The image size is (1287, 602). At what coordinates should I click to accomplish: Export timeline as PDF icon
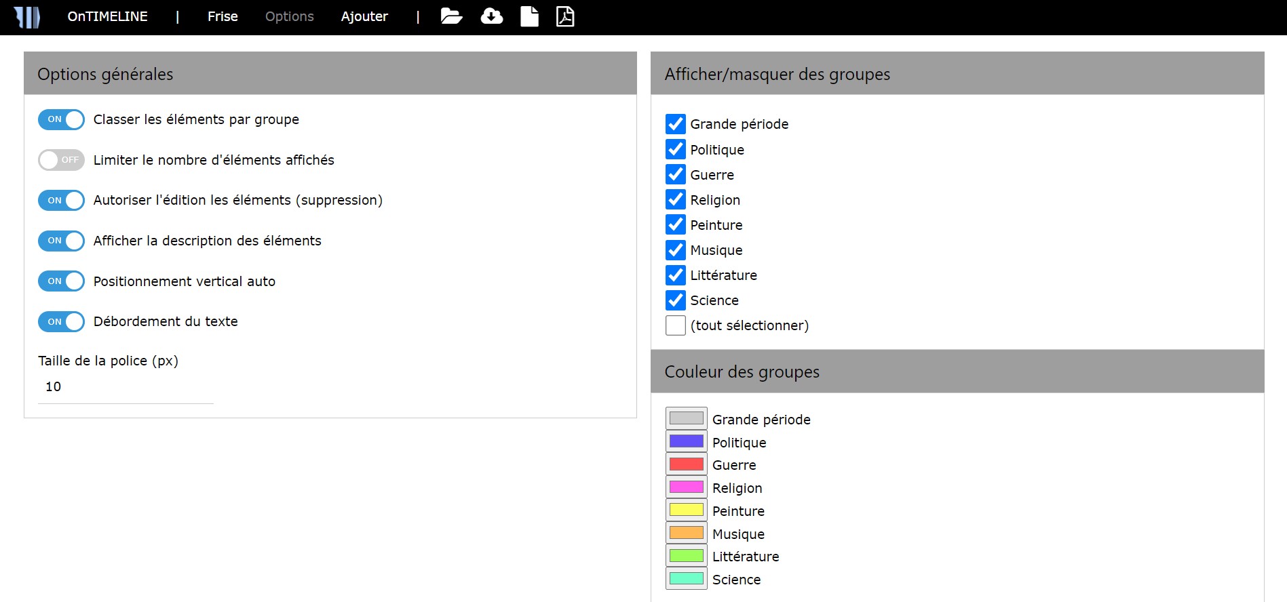click(565, 16)
